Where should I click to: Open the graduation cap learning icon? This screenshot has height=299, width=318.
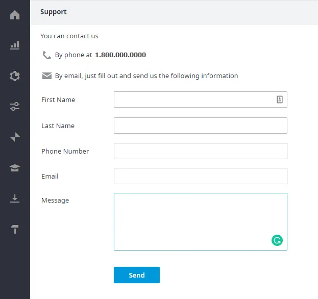pyautogui.click(x=15, y=168)
